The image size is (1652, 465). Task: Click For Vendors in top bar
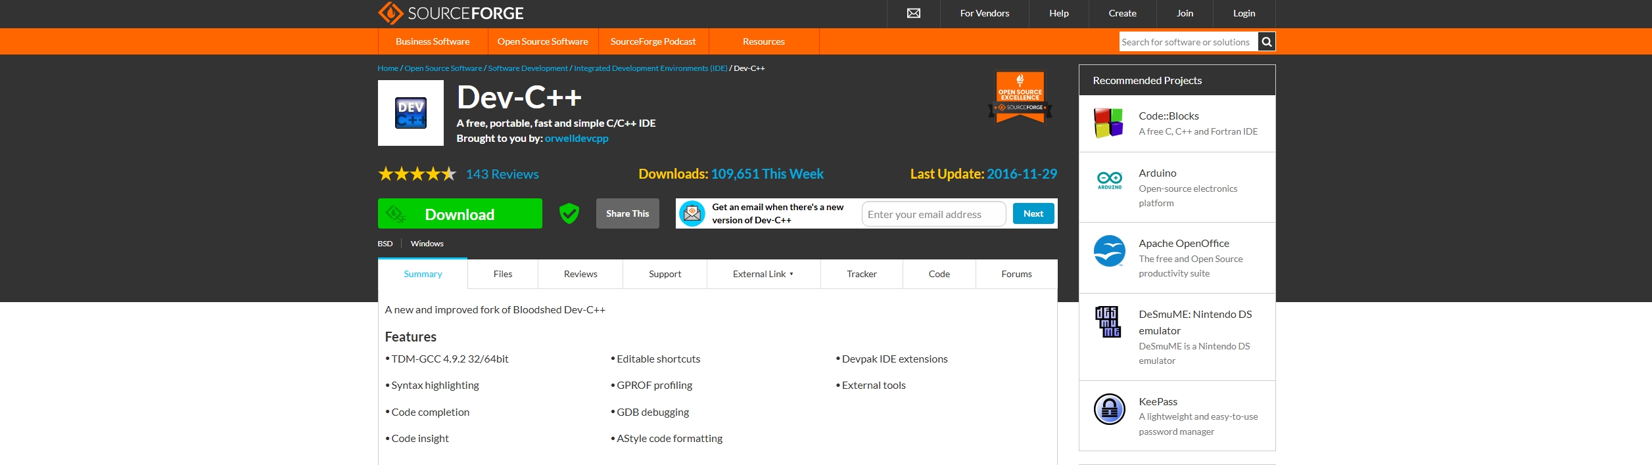click(x=985, y=13)
